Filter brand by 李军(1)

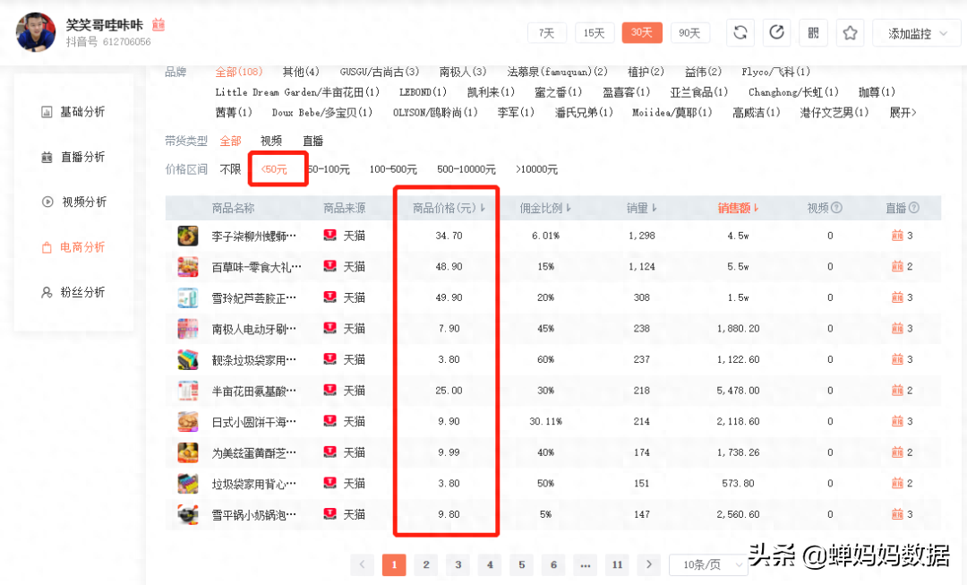516,112
